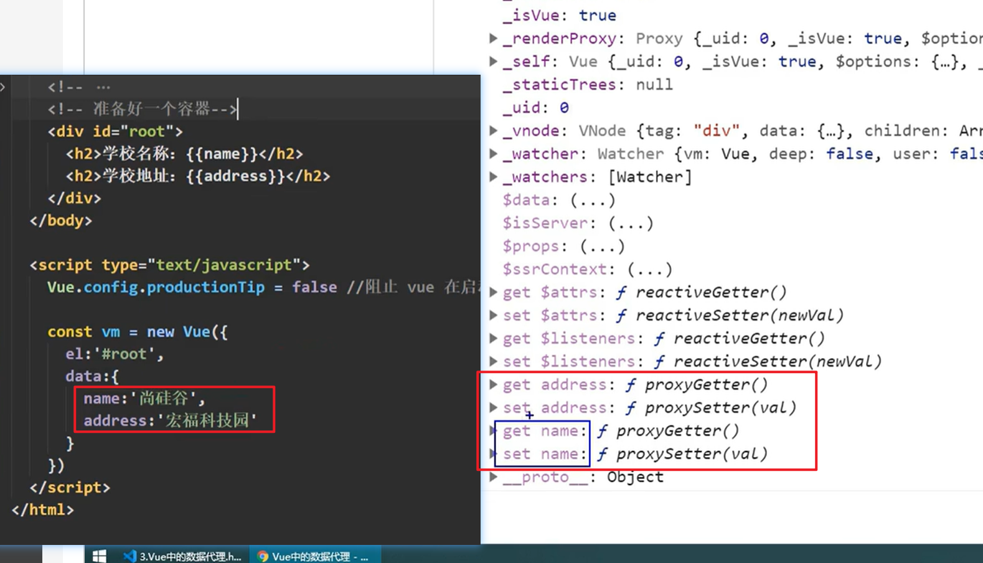Click name:'尚硅谷' in code editor
This screenshot has height=563, width=983.
(144, 399)
